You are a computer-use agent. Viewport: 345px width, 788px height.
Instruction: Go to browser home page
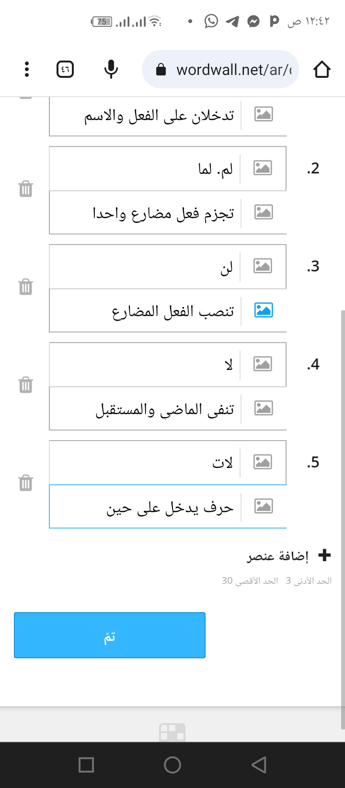tap(322, 70)
